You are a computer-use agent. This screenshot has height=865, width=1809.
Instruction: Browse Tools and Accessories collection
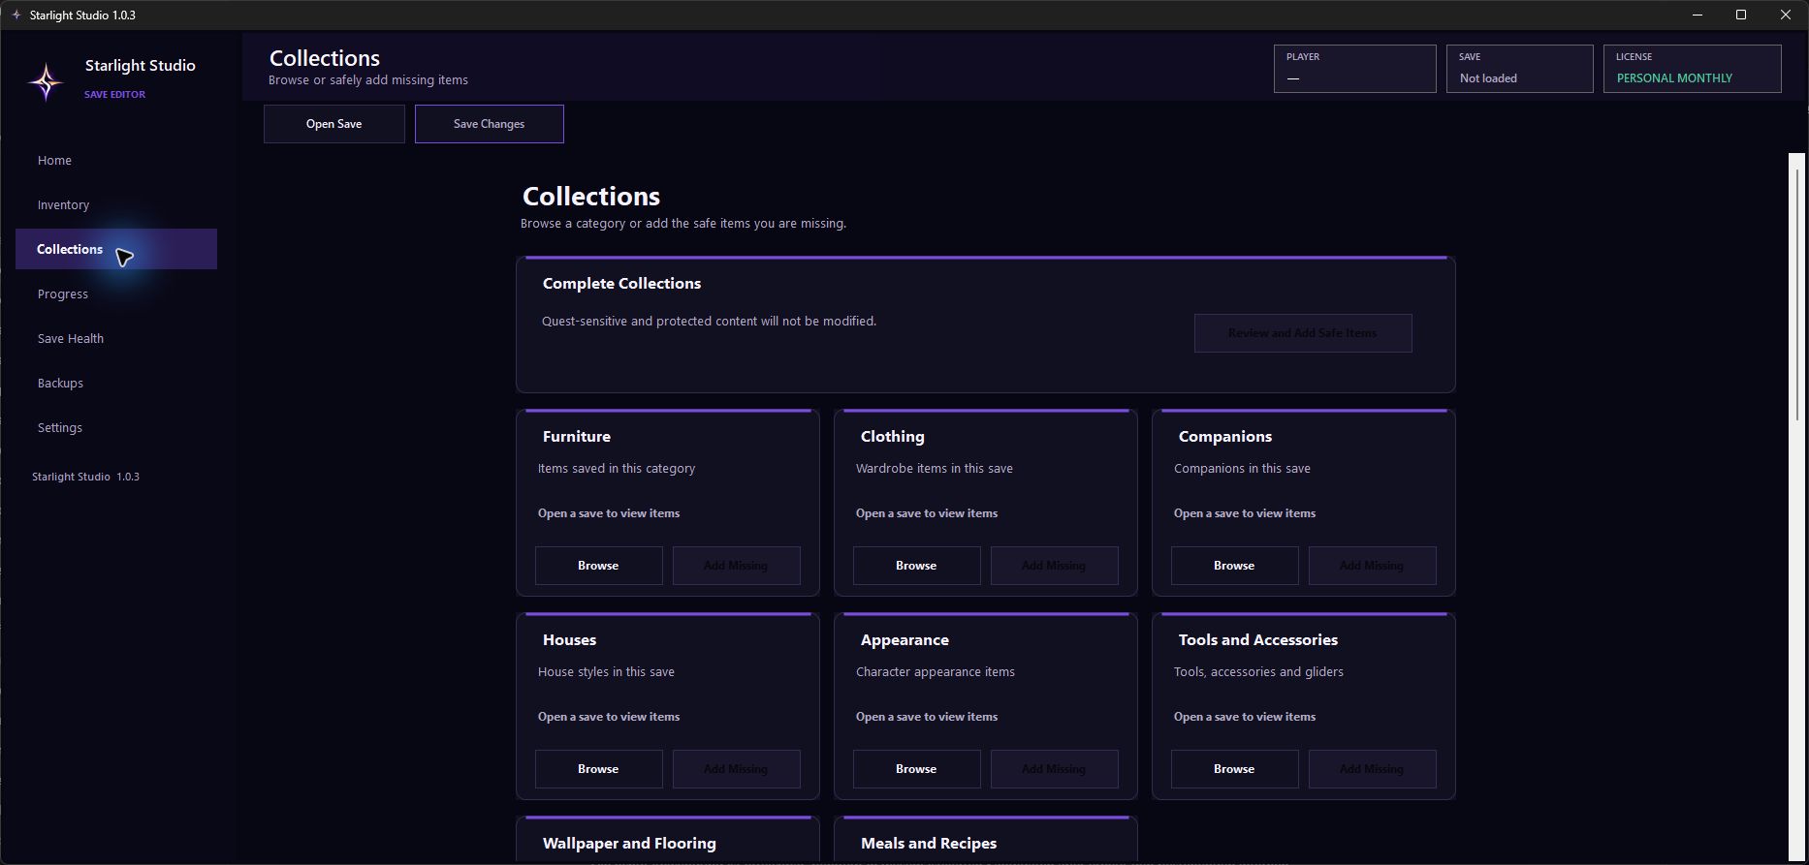click(1235, 769)
